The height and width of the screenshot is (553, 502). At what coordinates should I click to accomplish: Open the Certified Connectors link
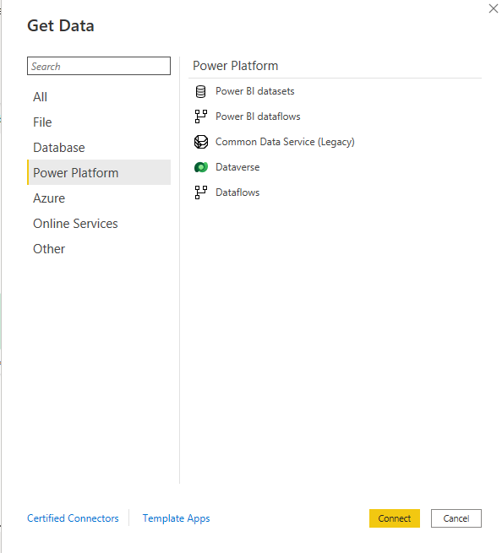[x=73, y=518]
